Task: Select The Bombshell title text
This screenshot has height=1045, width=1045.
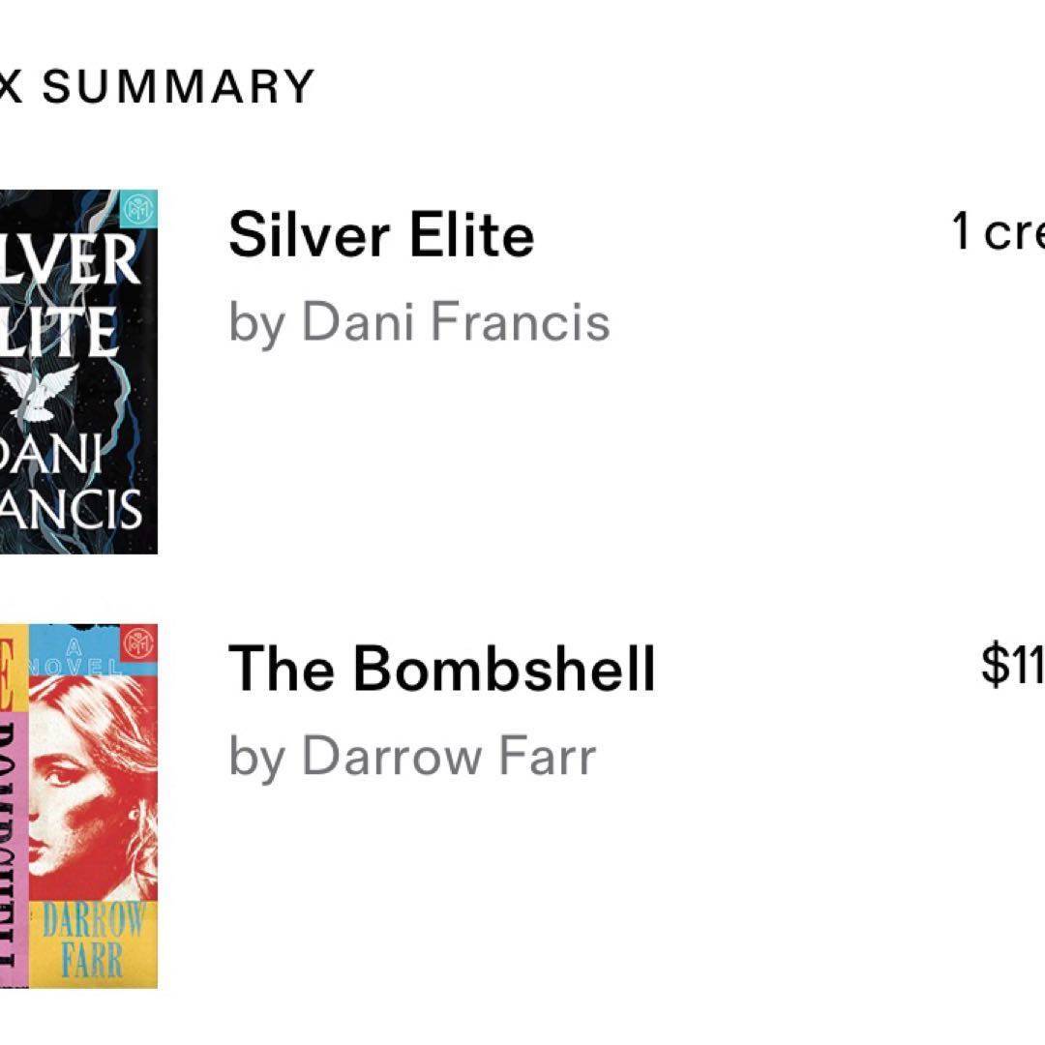Action: pos(442,668)
